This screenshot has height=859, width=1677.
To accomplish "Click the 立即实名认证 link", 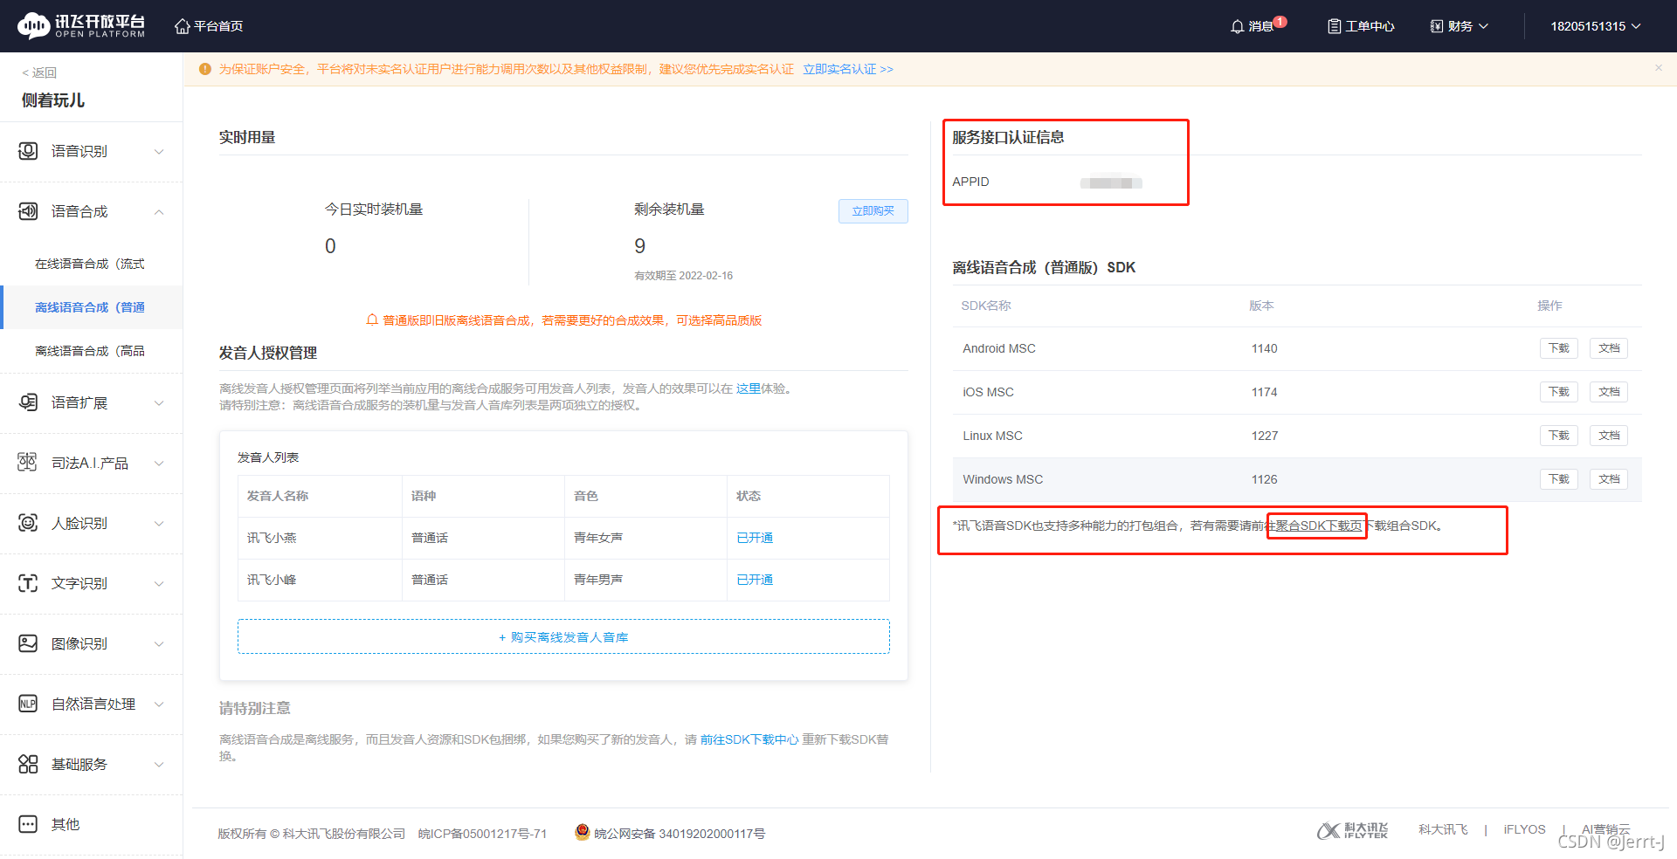I will coord(848,69).
